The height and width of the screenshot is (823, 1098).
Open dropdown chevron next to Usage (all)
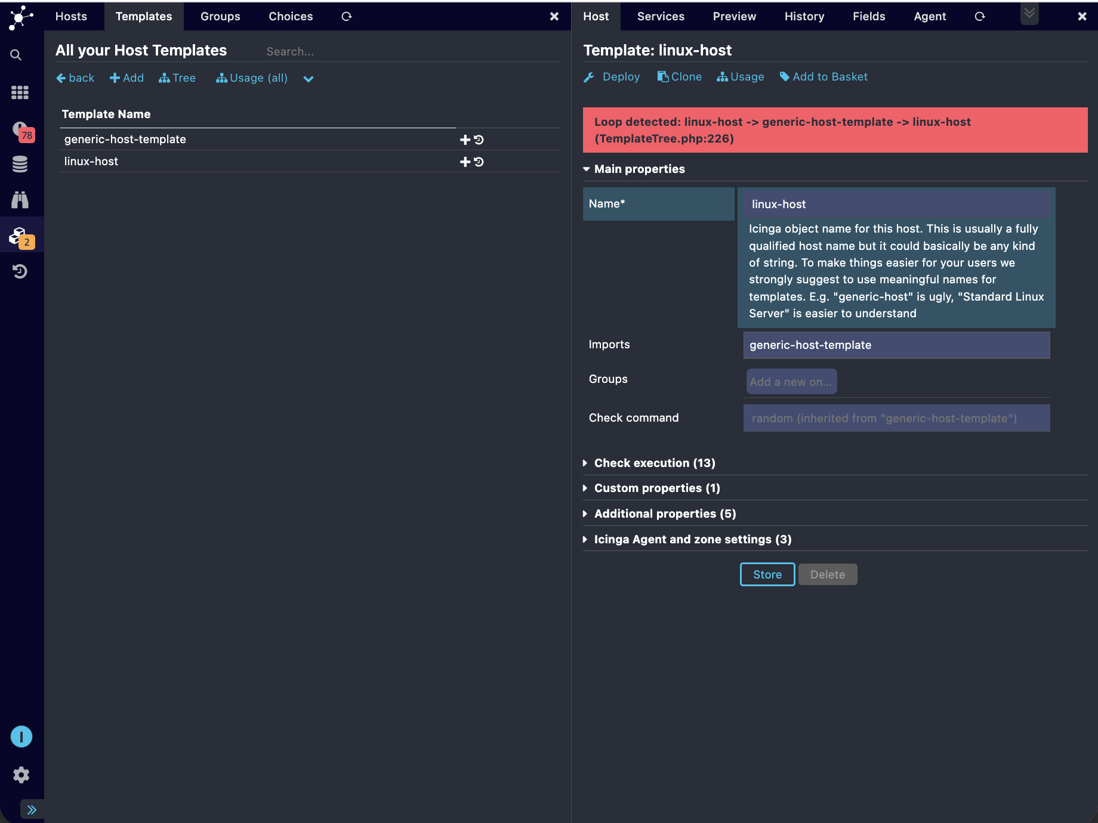308,79
